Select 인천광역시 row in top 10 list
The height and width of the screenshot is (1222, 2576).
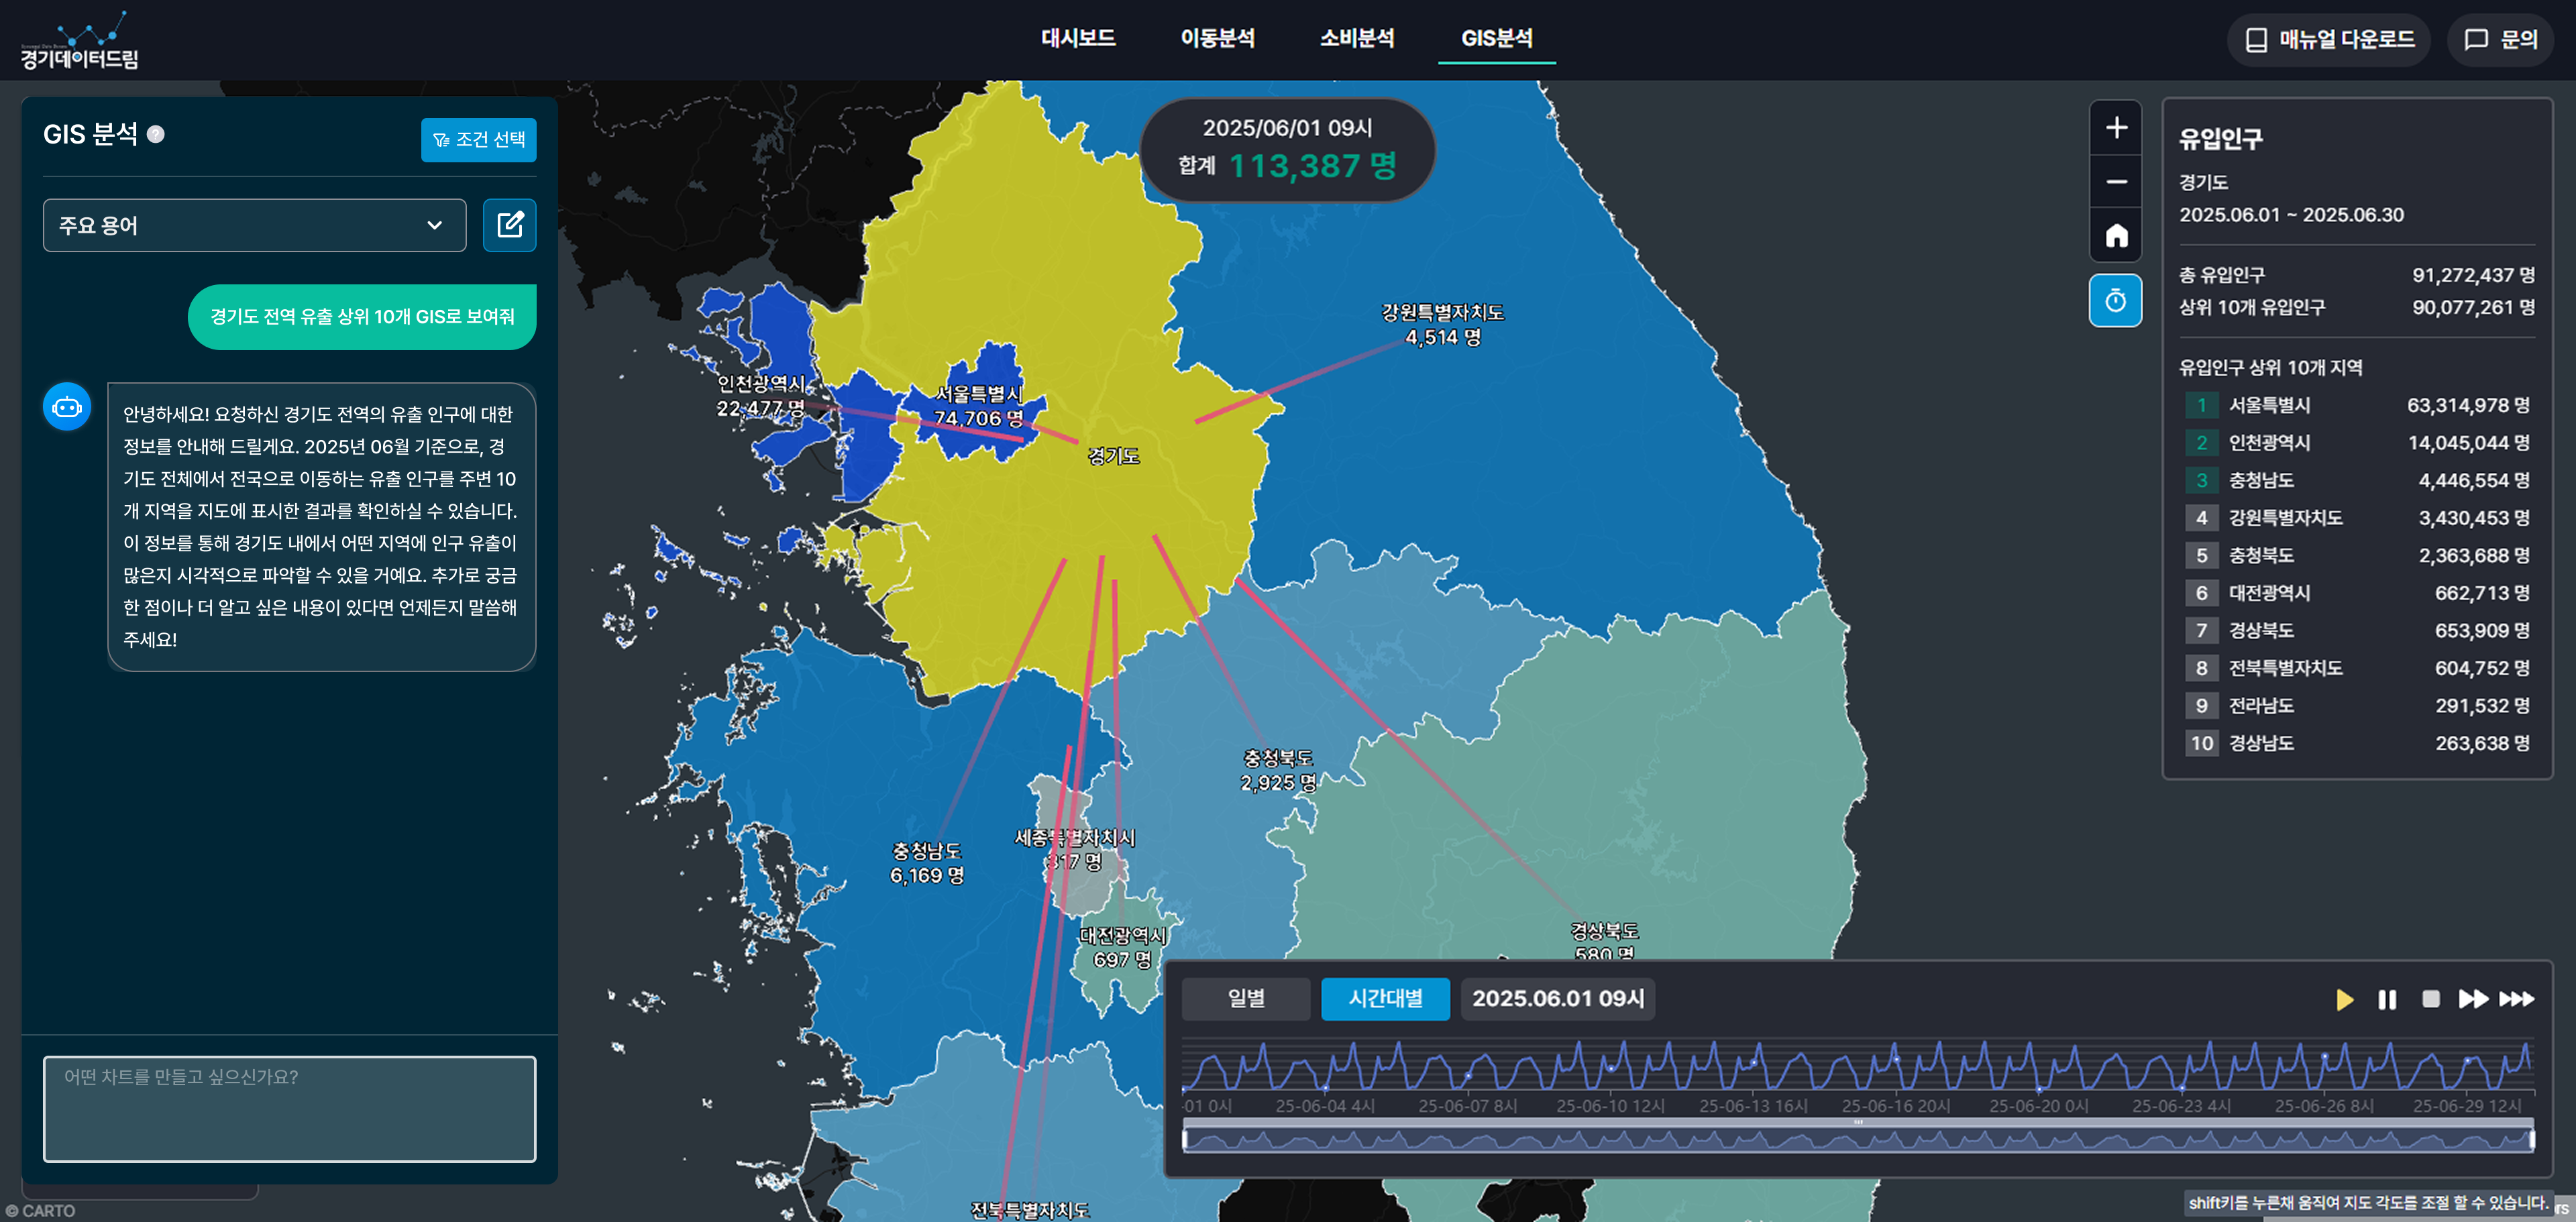click(2358, 443)
